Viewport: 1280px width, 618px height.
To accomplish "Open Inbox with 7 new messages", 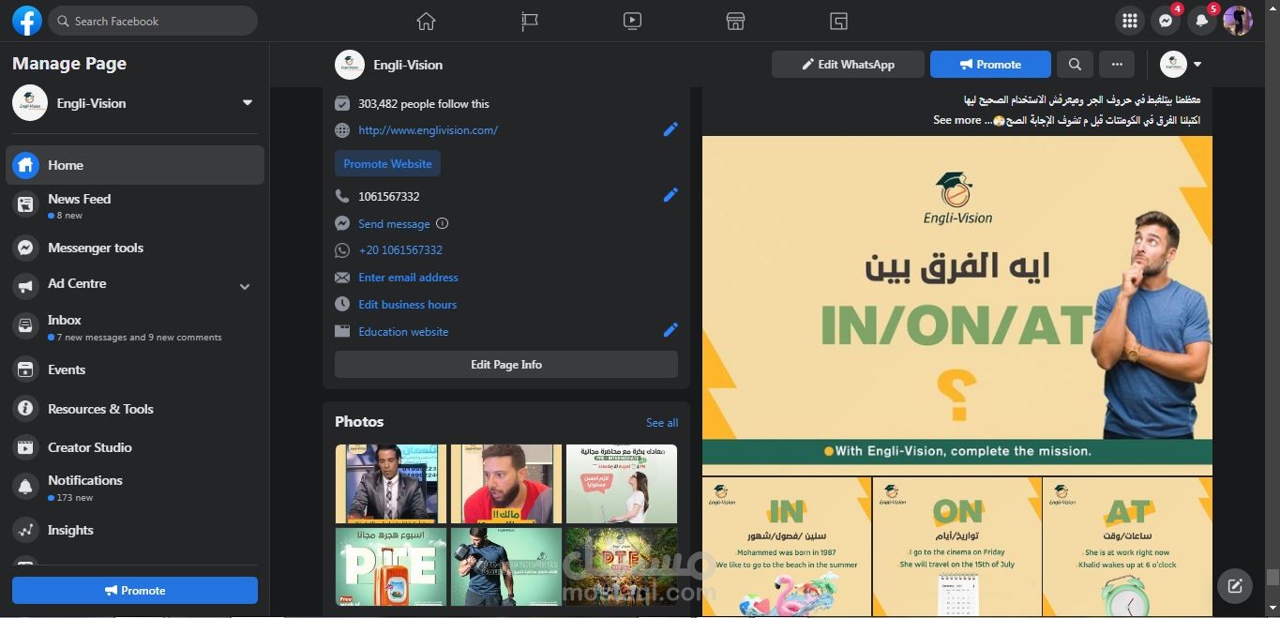I will (x=135, y=327).
